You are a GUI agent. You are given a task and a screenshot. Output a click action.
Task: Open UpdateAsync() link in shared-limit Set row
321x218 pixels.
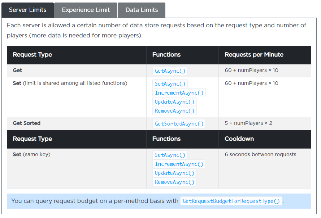pos(174,102)
